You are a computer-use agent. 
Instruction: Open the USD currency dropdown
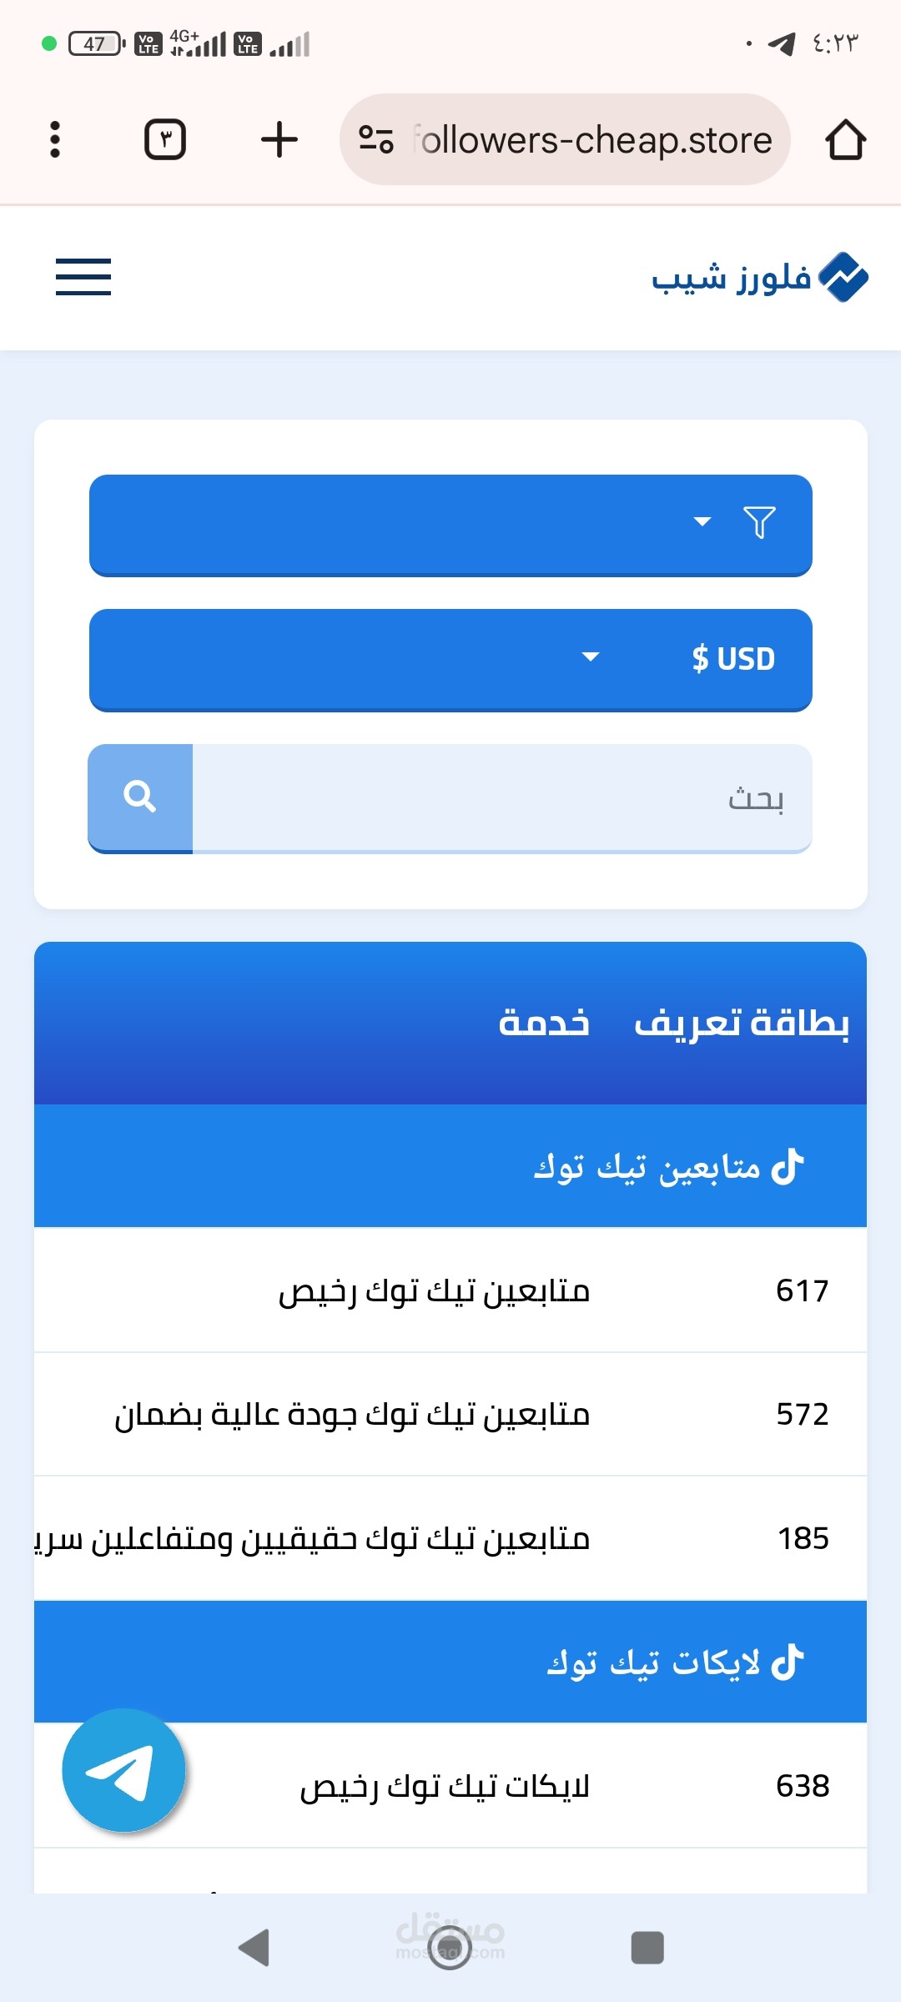coord(450,659)
